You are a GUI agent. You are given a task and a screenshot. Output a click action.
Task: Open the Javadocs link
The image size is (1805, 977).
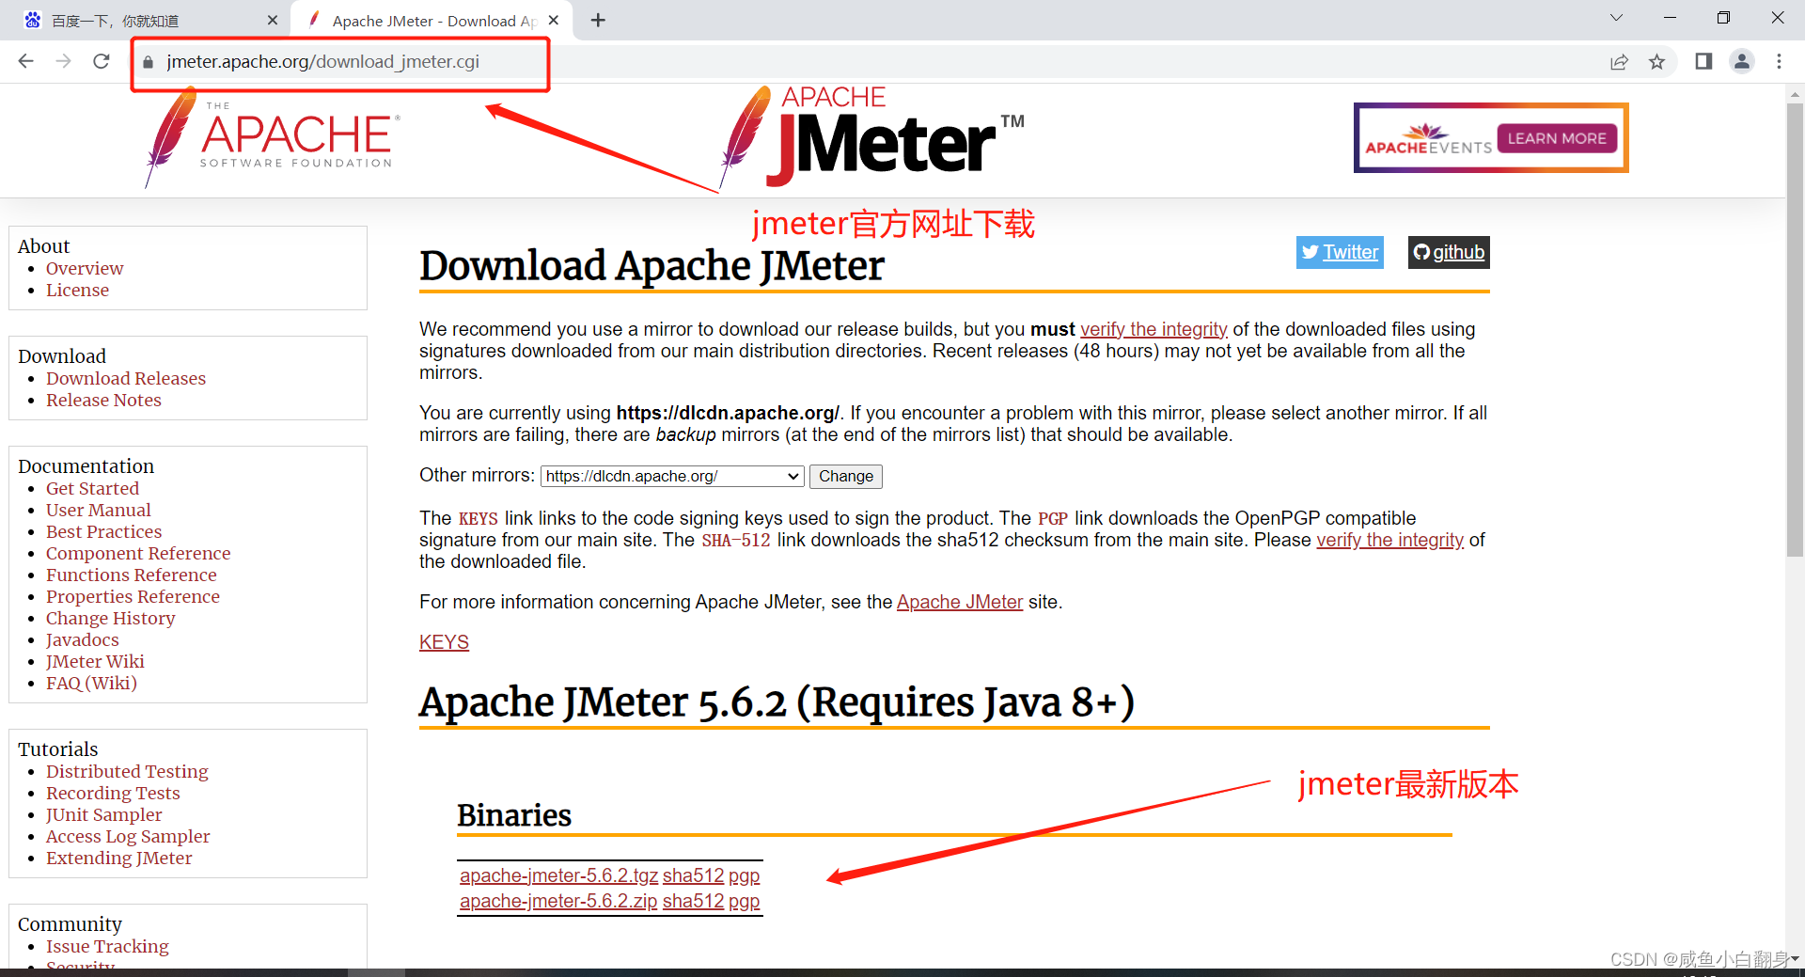tap(83, 639)
